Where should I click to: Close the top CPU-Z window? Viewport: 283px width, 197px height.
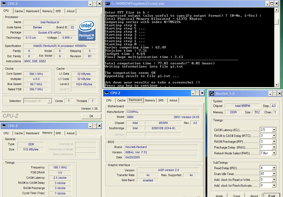(100, 4)
